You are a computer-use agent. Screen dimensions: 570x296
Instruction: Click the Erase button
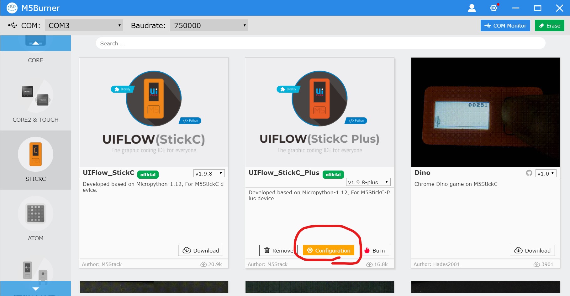pos(549,26)
